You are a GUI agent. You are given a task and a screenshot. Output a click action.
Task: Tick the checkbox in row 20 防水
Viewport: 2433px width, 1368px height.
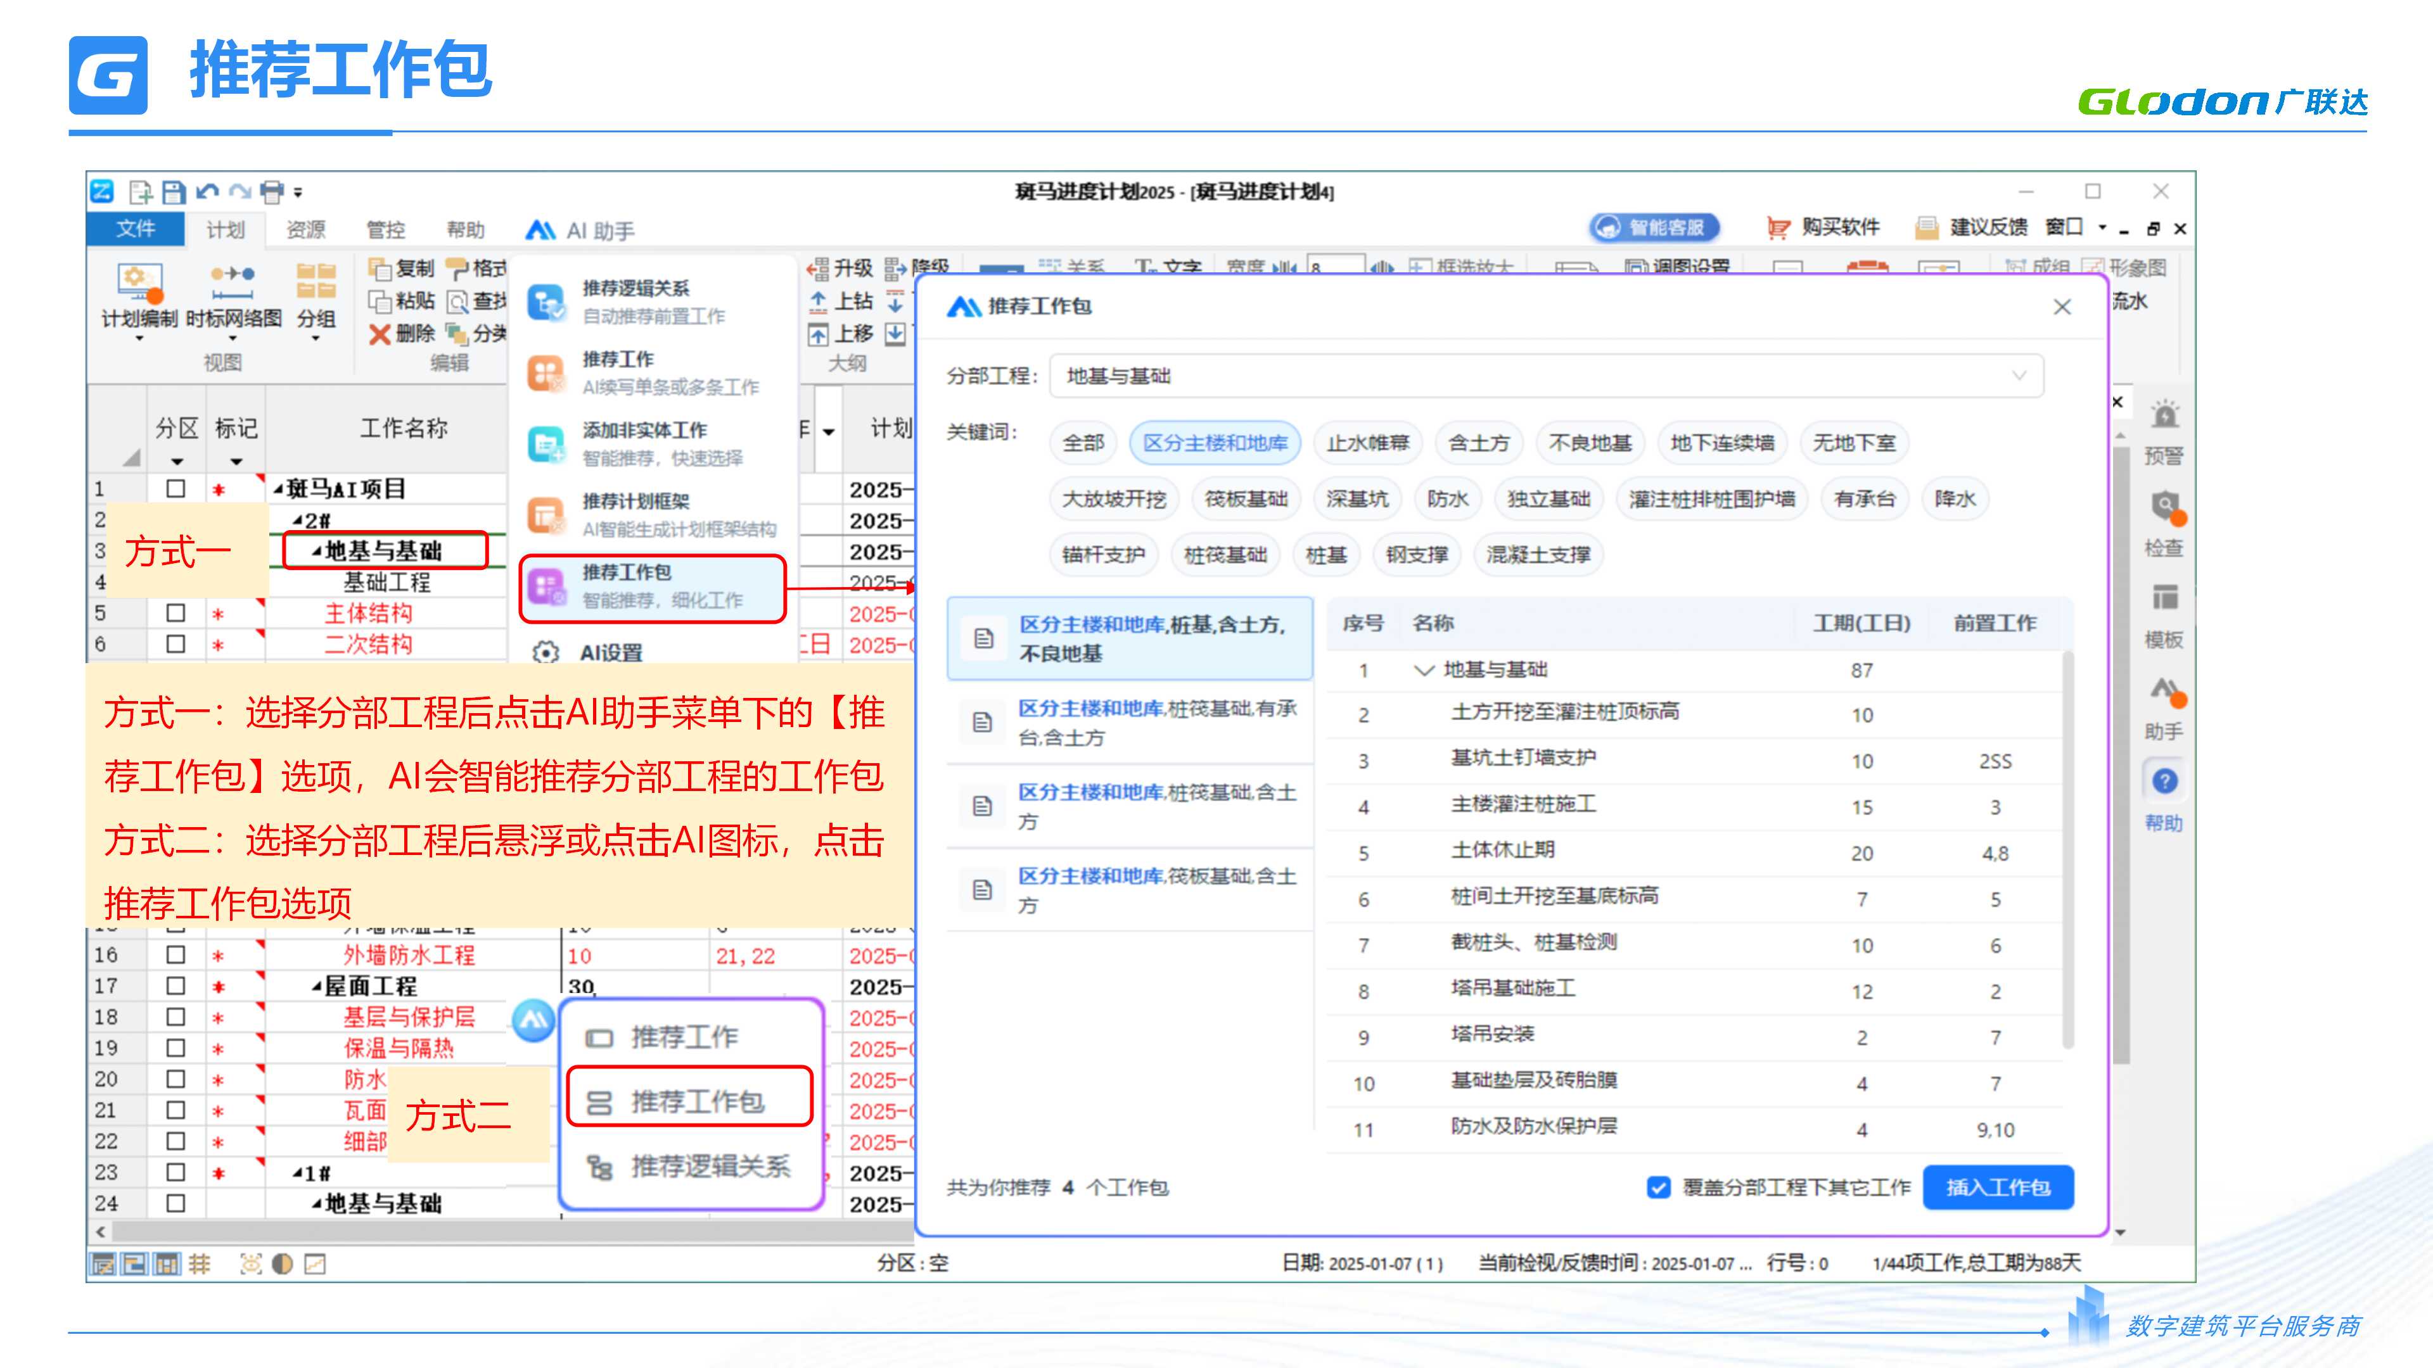(176, 1079)
